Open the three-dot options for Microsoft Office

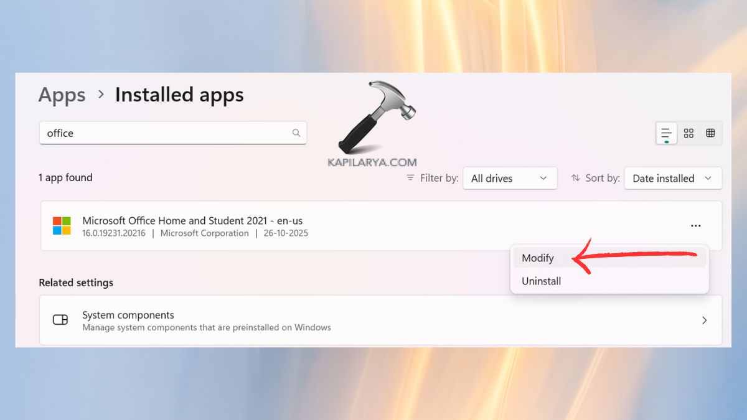[695, 225]
